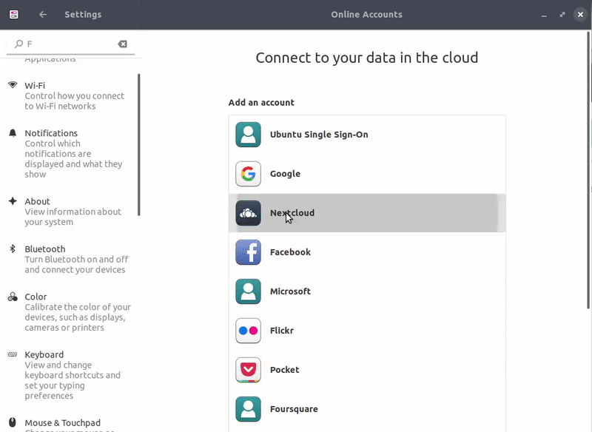Click the Flickr dots icon
This screenshot has height=432, width=592.
coord(248,331)
